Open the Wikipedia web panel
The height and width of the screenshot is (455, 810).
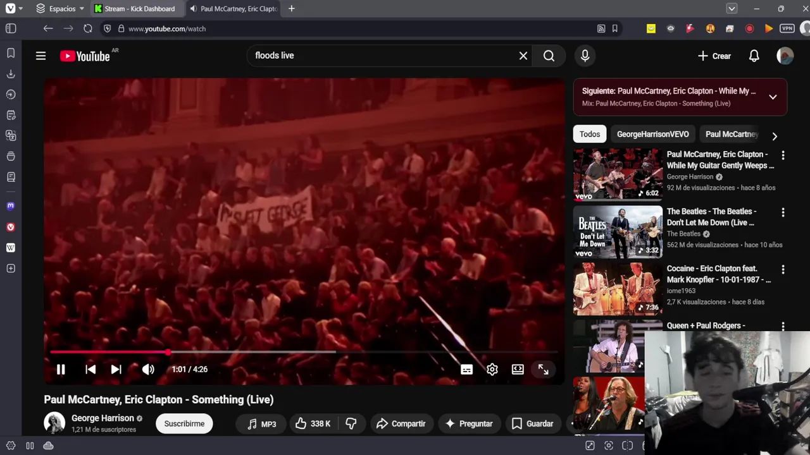coord(11,248)
